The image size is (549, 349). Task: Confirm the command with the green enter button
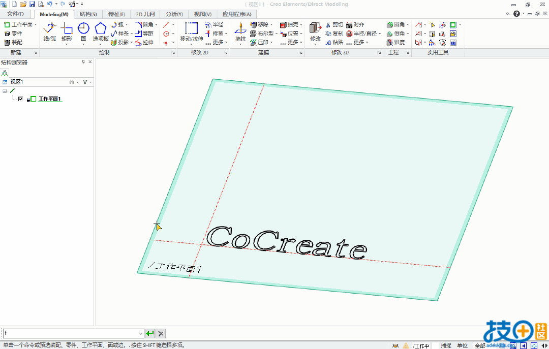150,334
